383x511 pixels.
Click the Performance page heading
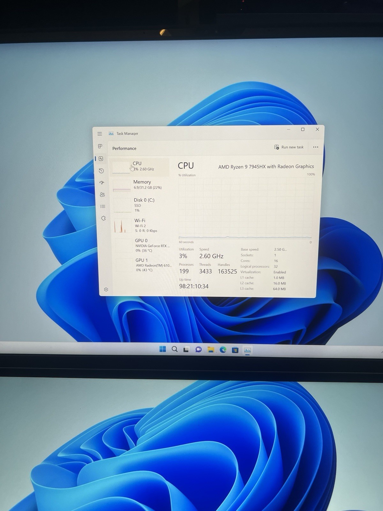124,149
